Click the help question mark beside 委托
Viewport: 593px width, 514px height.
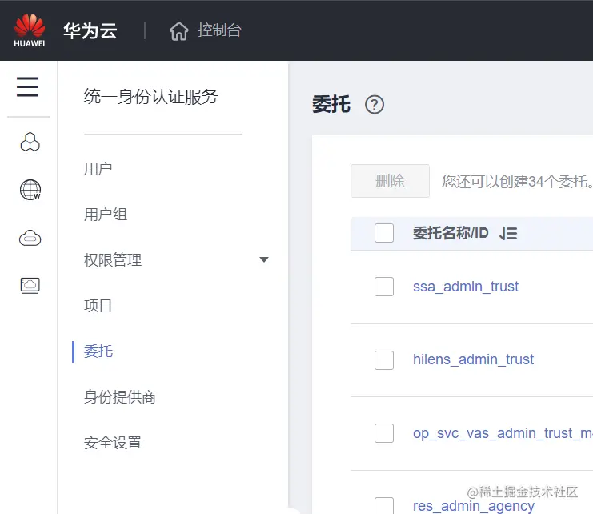(x=374, y=105)
